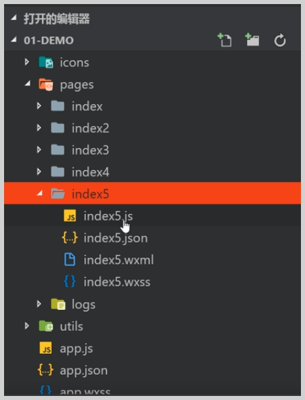Expand the index2 folder arrow
This screenshot has height=400, width=305.
tap(39, 128)
